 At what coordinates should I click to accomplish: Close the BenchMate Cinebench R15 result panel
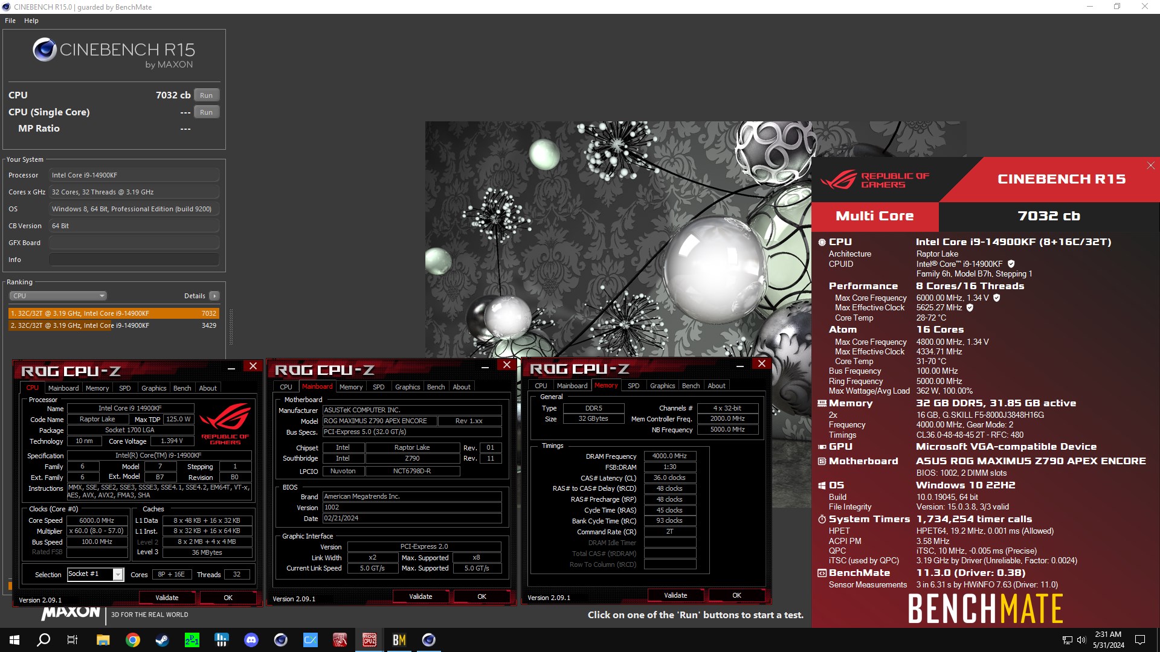tap(1150, 165)
